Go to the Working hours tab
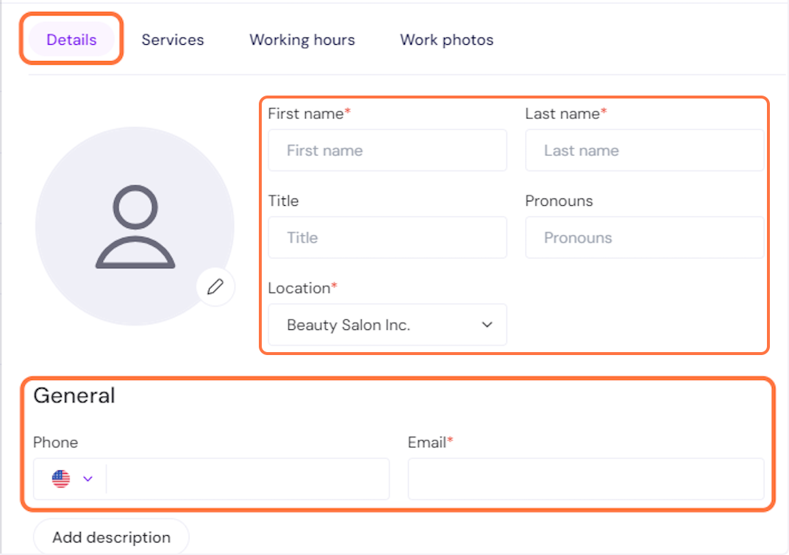The image size is (789, 555). 302,40
